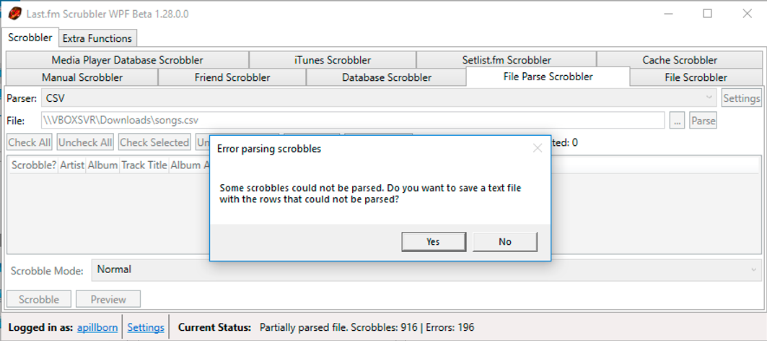The image size is (767, 341).
Task: Expand the Scrobble Mode dropdown
Action: [425, 270]
